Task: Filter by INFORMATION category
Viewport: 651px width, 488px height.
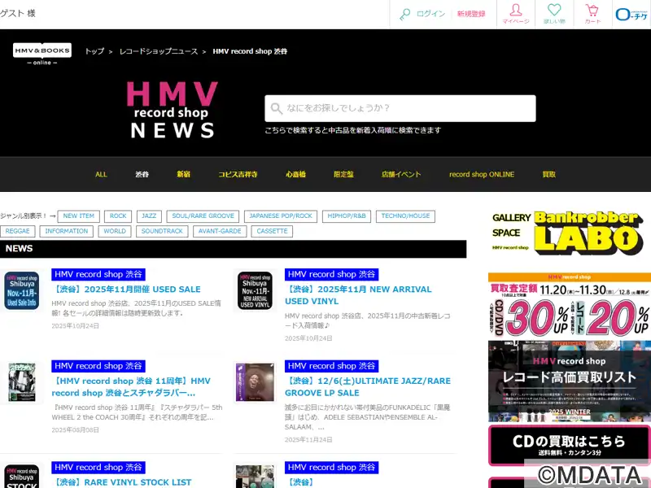Action: [67, 231]
